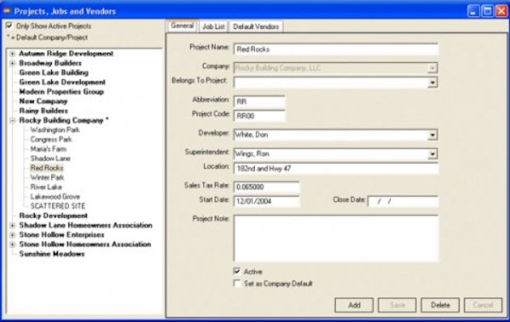
Task: Toggle the Active checkbox
Action: pos(237,271)
